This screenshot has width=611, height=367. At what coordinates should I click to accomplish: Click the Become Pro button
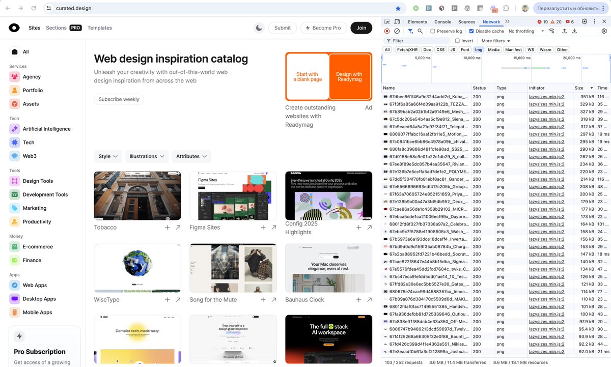324,28
